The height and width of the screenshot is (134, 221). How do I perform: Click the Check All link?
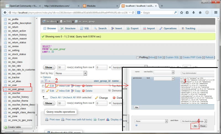pyautogui.click(x=56, y=98)
